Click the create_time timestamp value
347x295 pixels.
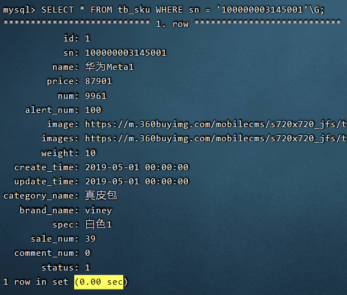coord(137,167)
